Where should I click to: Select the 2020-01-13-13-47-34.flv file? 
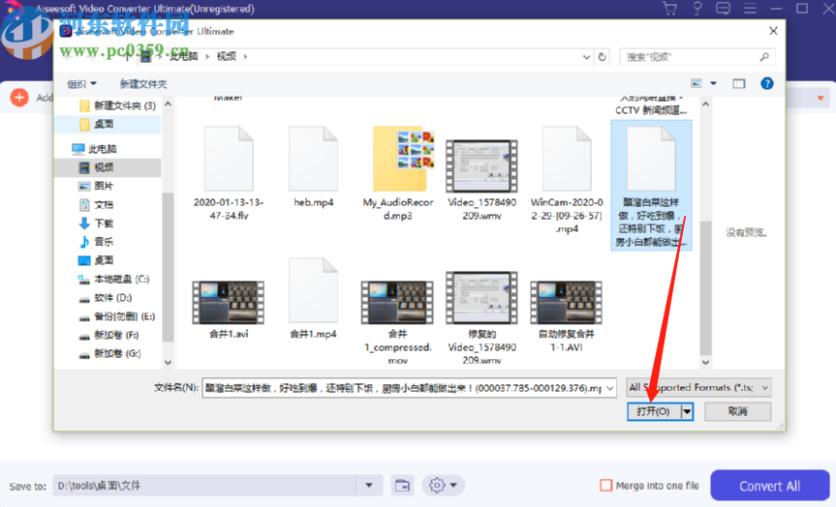coord(229,173)
